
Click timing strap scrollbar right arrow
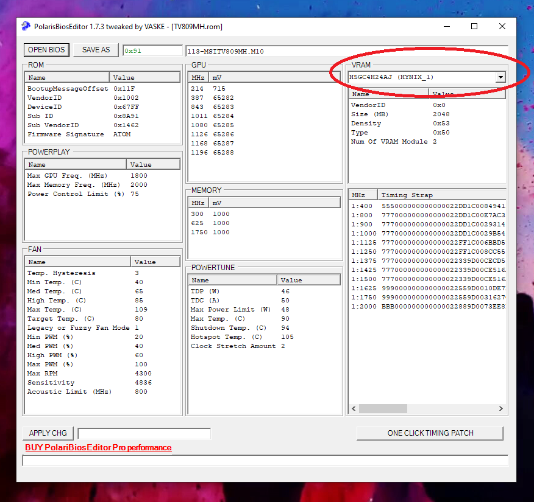[500, 408]
